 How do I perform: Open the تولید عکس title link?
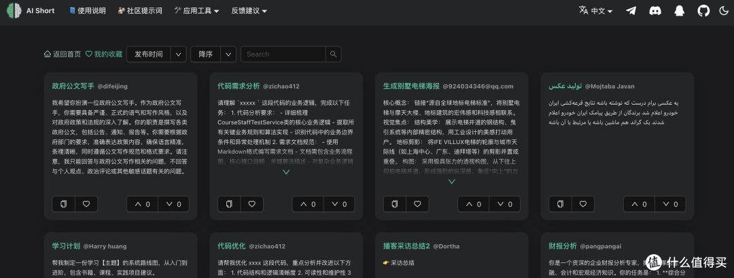pyautogui.click(x=565, y=86)
